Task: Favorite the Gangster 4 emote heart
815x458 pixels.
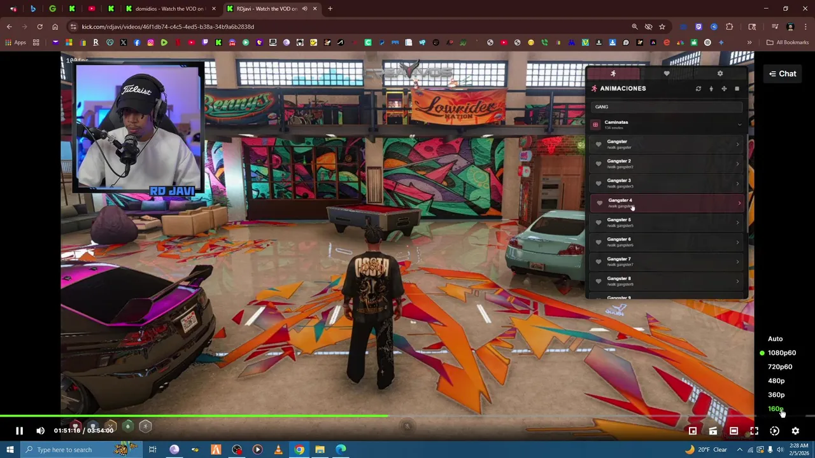Action: (599, 203)
